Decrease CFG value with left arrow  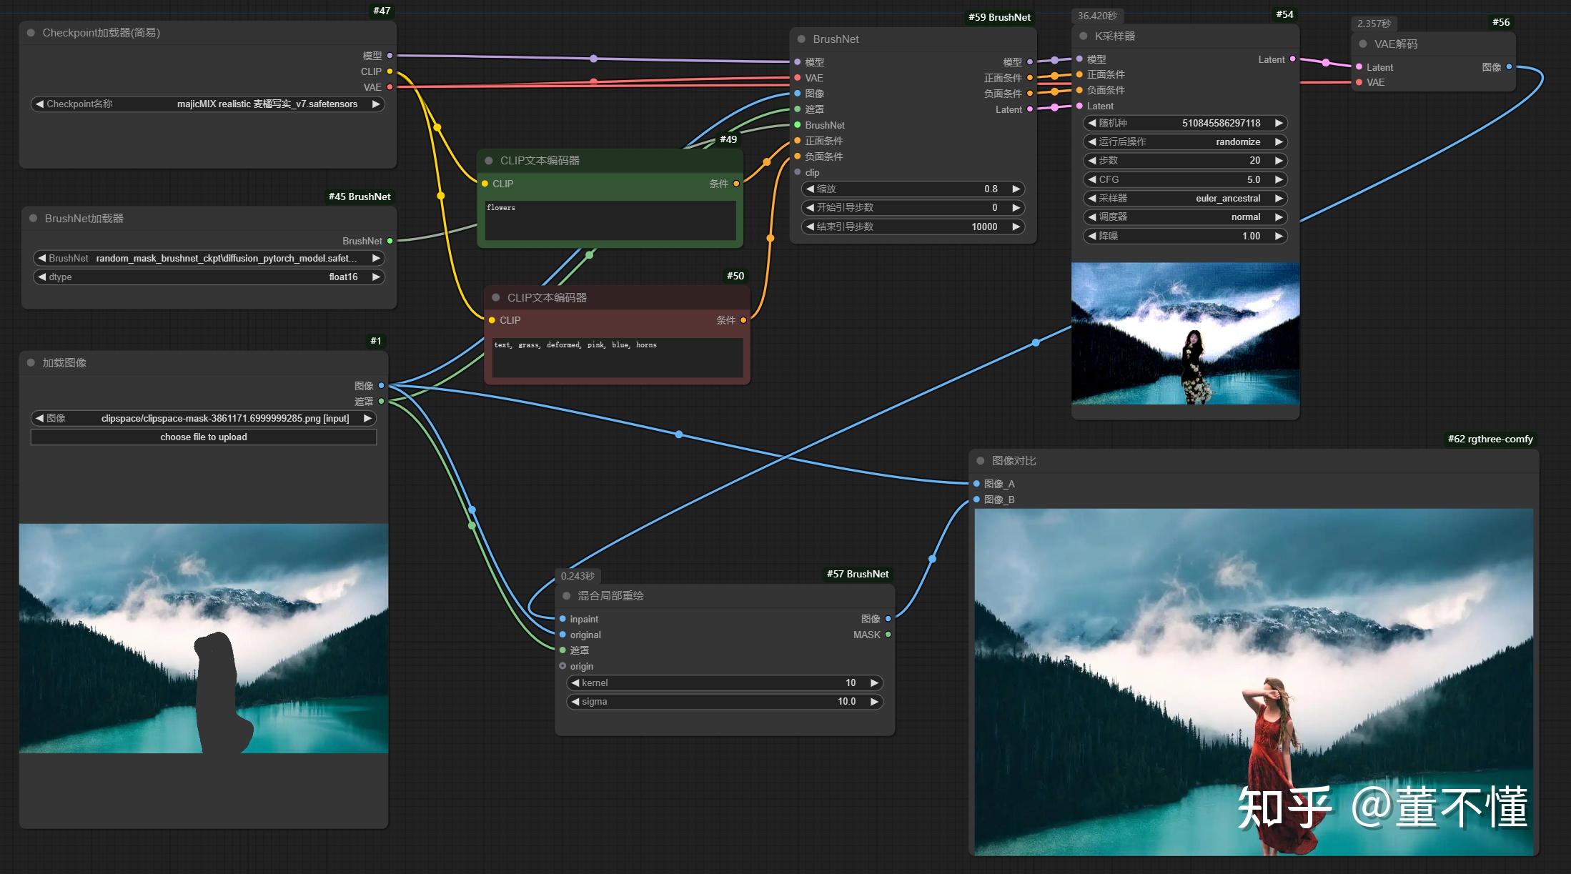click(1092, 180)
